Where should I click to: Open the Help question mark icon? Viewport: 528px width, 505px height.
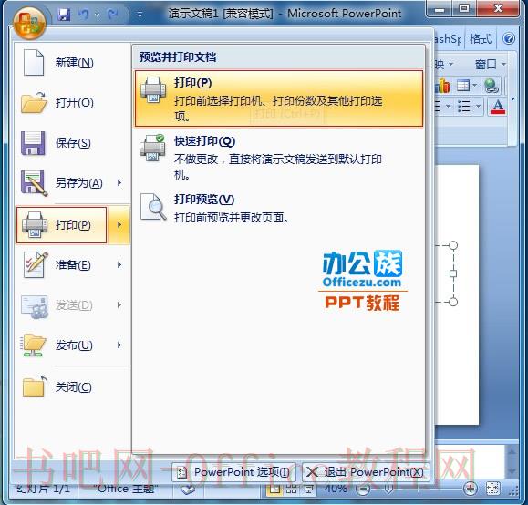click(x=509, y=38)
